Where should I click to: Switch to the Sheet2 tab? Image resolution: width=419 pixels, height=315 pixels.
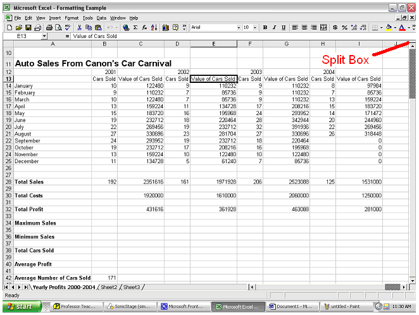109,287
